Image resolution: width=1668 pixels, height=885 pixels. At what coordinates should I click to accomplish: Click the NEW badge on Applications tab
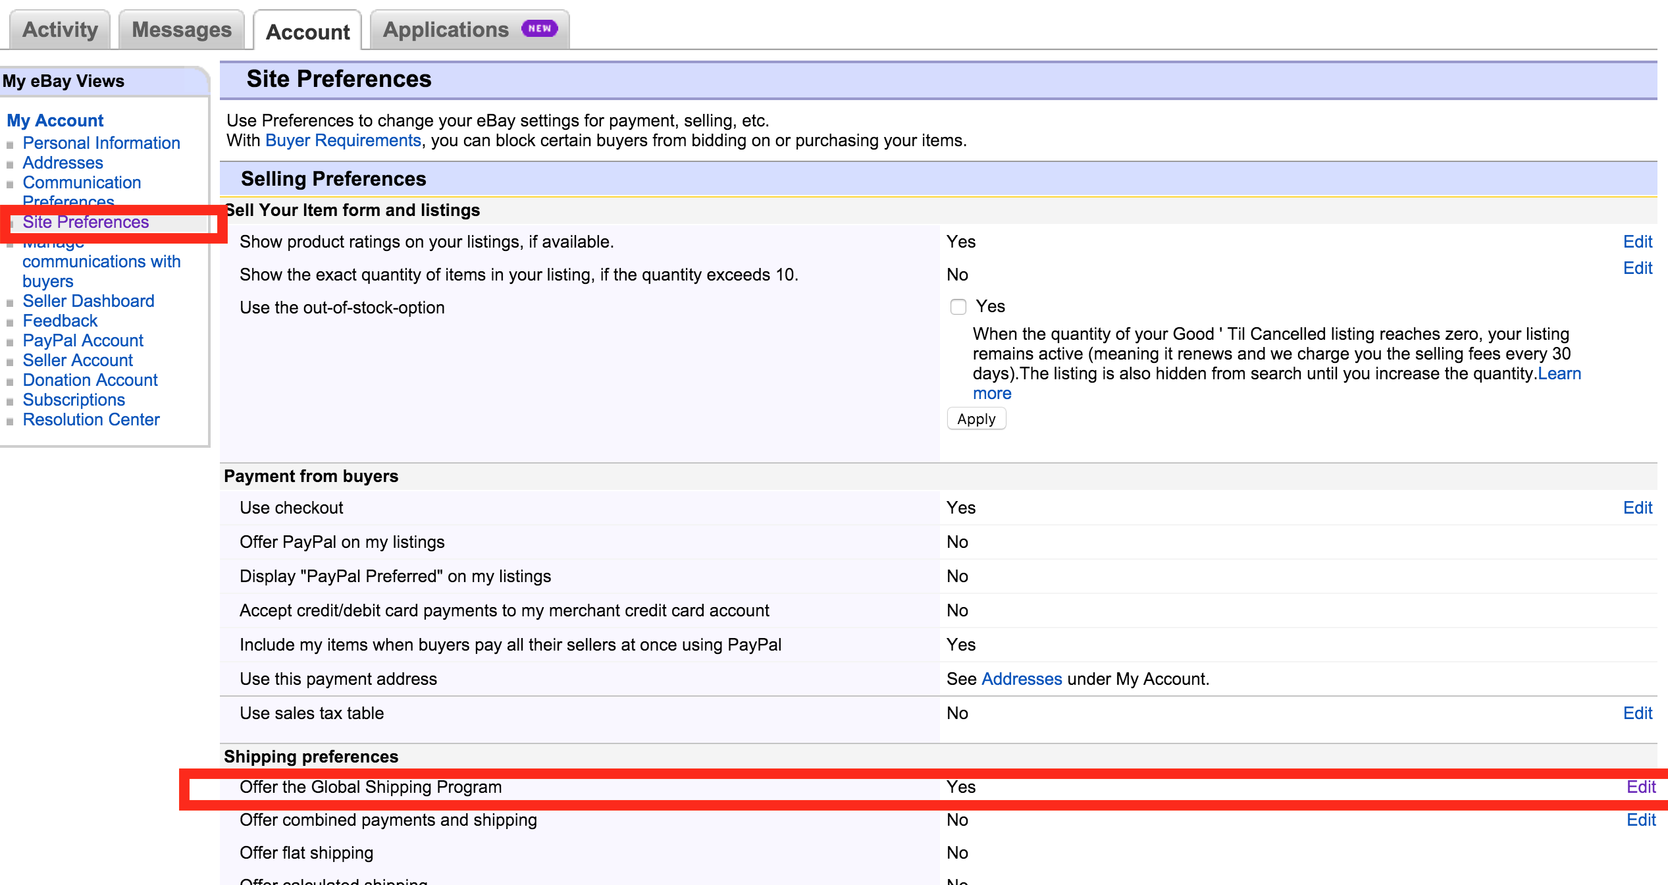pos(539,28)
